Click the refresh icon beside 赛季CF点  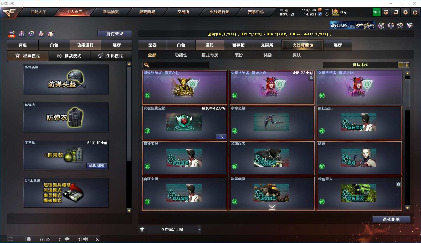coord(327,14)
